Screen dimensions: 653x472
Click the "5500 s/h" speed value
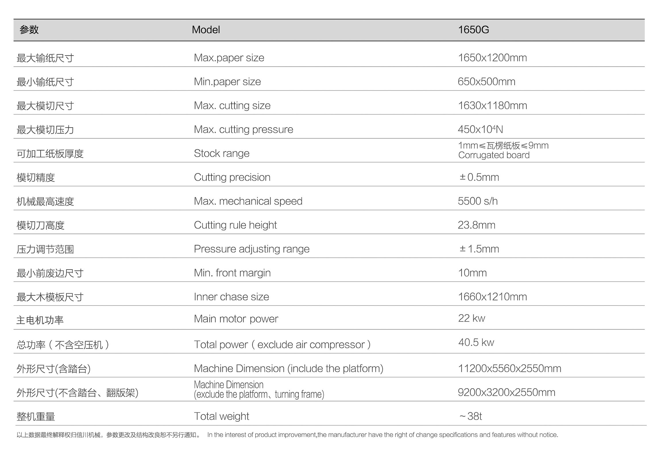pos(478,201)
